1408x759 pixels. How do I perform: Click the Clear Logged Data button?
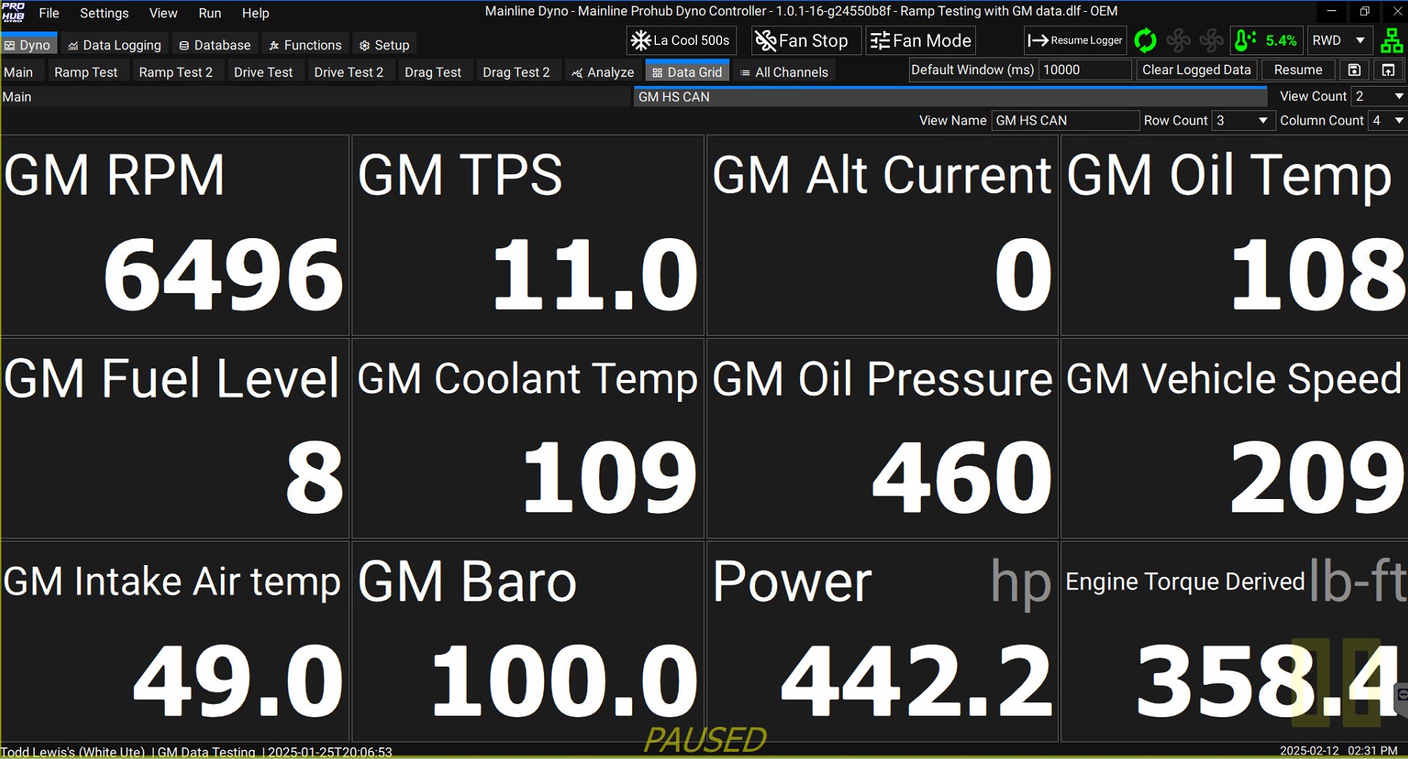[x=1196, y=70]
